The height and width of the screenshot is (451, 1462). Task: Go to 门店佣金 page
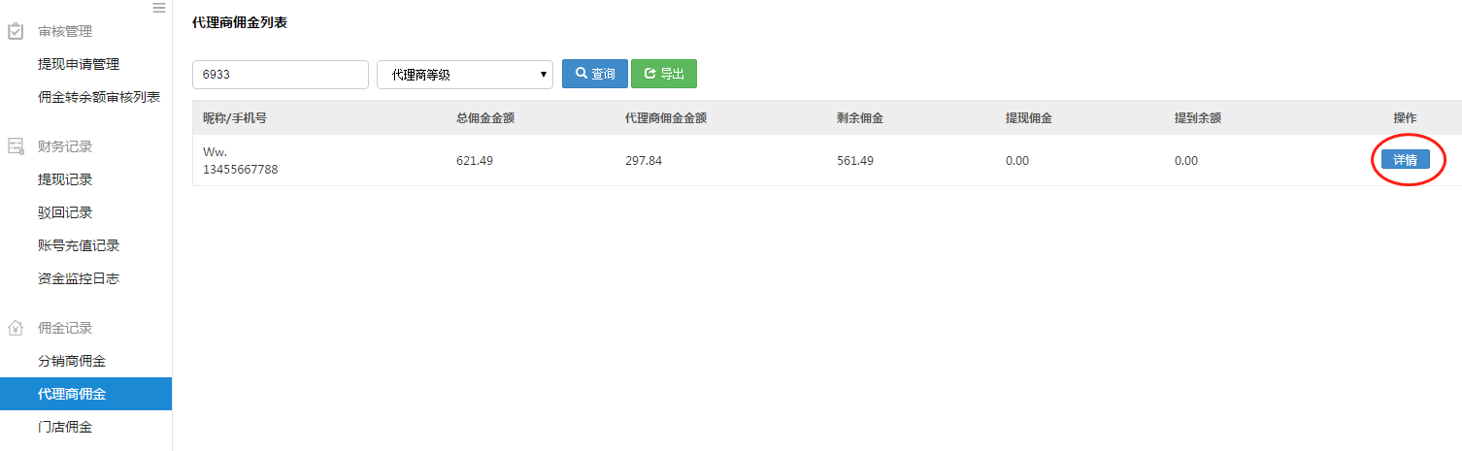click(x=65, y=427)
